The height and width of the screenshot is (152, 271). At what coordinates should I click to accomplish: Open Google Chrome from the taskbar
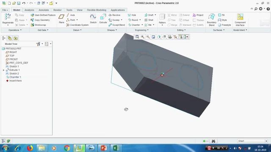click(x=67, y=148)
